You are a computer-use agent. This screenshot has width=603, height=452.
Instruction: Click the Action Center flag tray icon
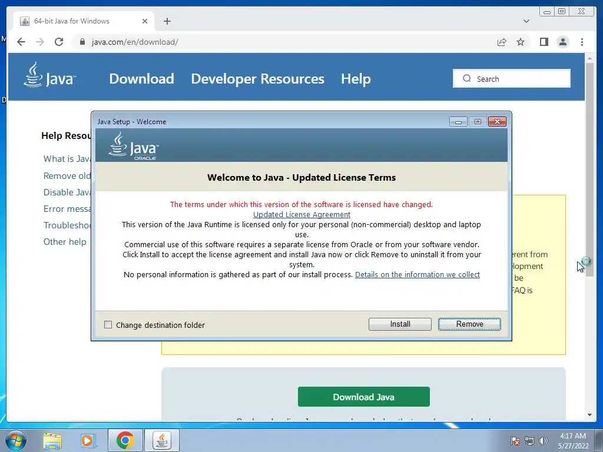point(515,441)
